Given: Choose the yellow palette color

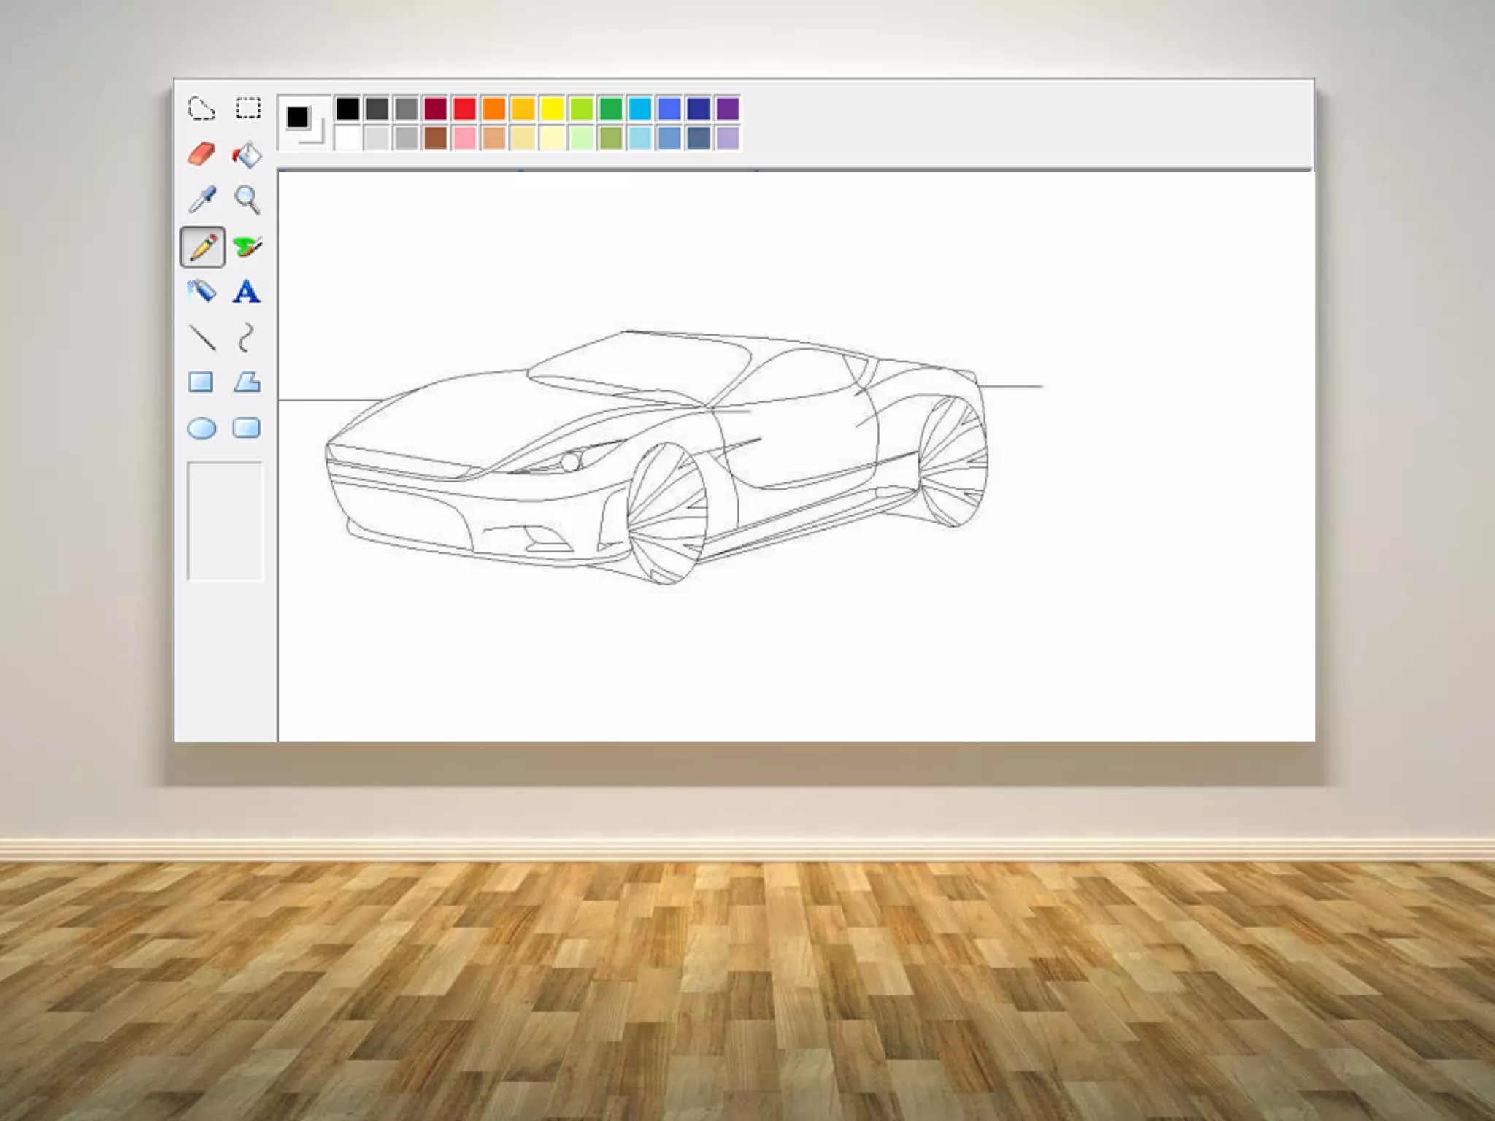Looking at the screenshot, I should point(552,109).
